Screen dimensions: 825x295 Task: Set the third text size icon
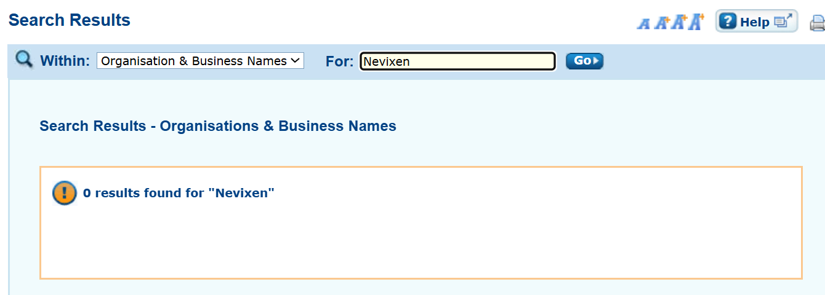[679, 22]
